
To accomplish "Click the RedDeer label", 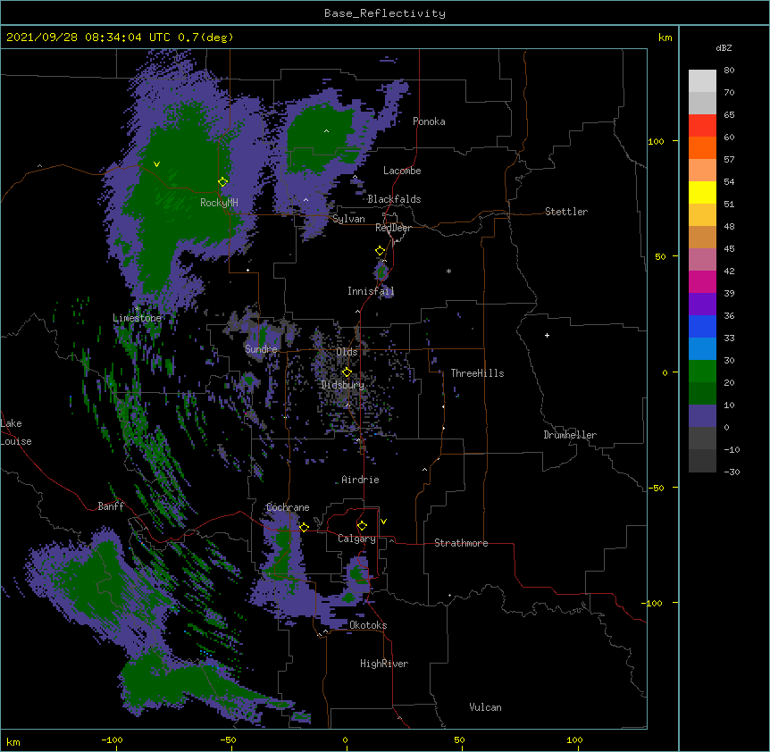I will [x=393, y=228].
